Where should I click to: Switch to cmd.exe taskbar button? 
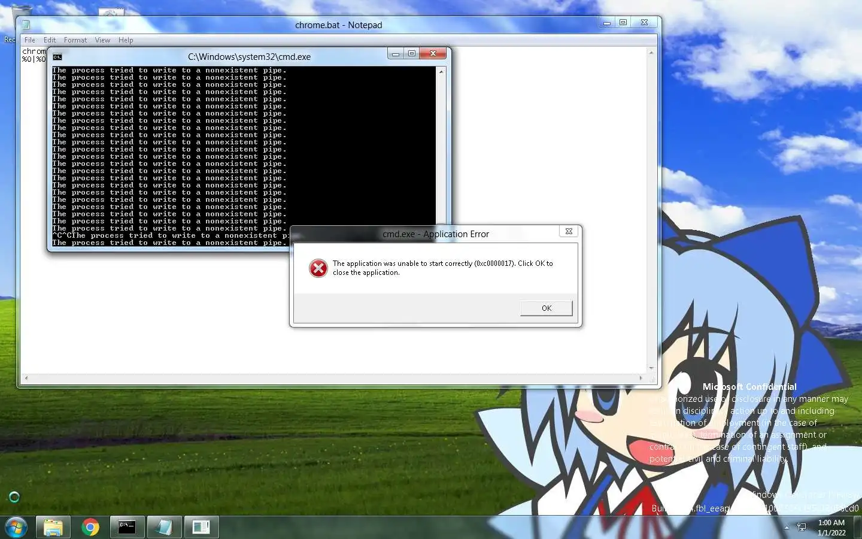[127, 527]
